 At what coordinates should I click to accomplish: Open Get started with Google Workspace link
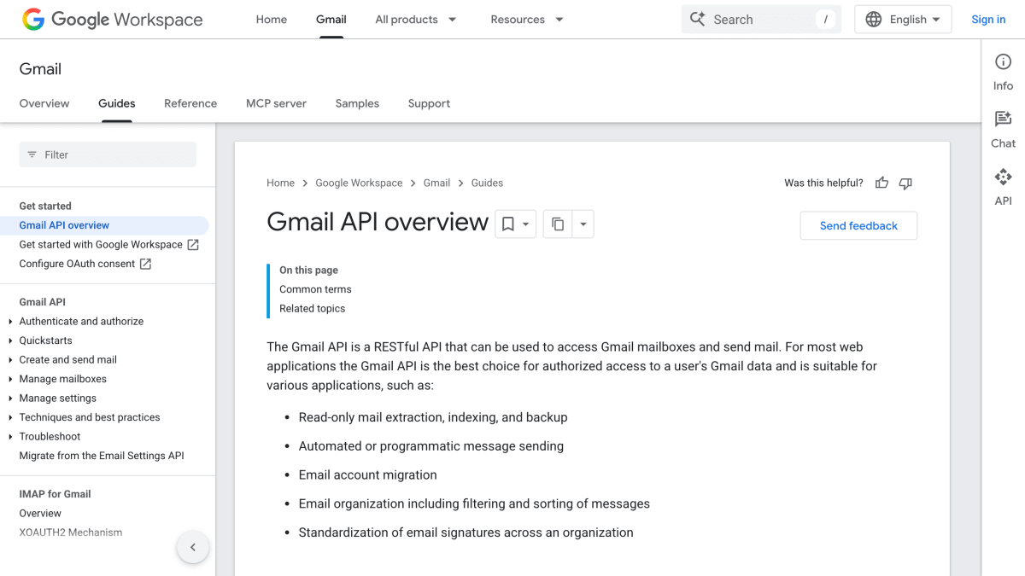101,245
